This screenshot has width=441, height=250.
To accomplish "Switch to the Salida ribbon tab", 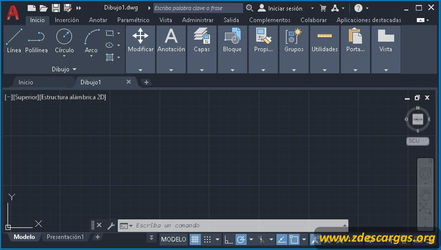I will [x=231, y=20].
